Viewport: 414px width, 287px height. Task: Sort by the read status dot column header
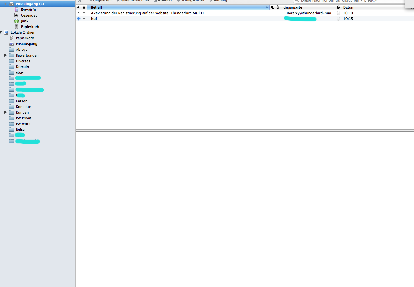(x=78, y=7)
